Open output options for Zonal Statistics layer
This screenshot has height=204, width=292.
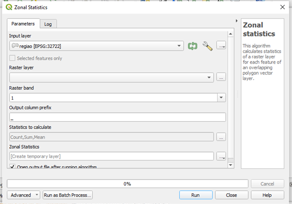(221, 156)
